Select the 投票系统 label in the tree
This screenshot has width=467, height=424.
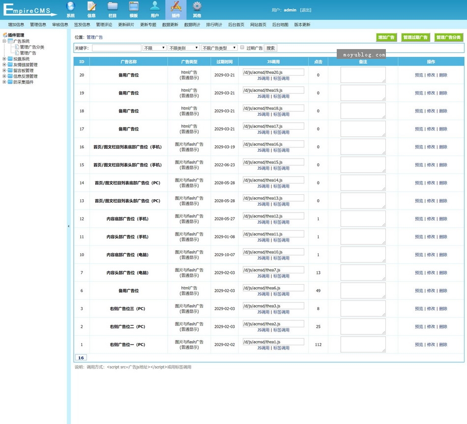tap(22, 59)
